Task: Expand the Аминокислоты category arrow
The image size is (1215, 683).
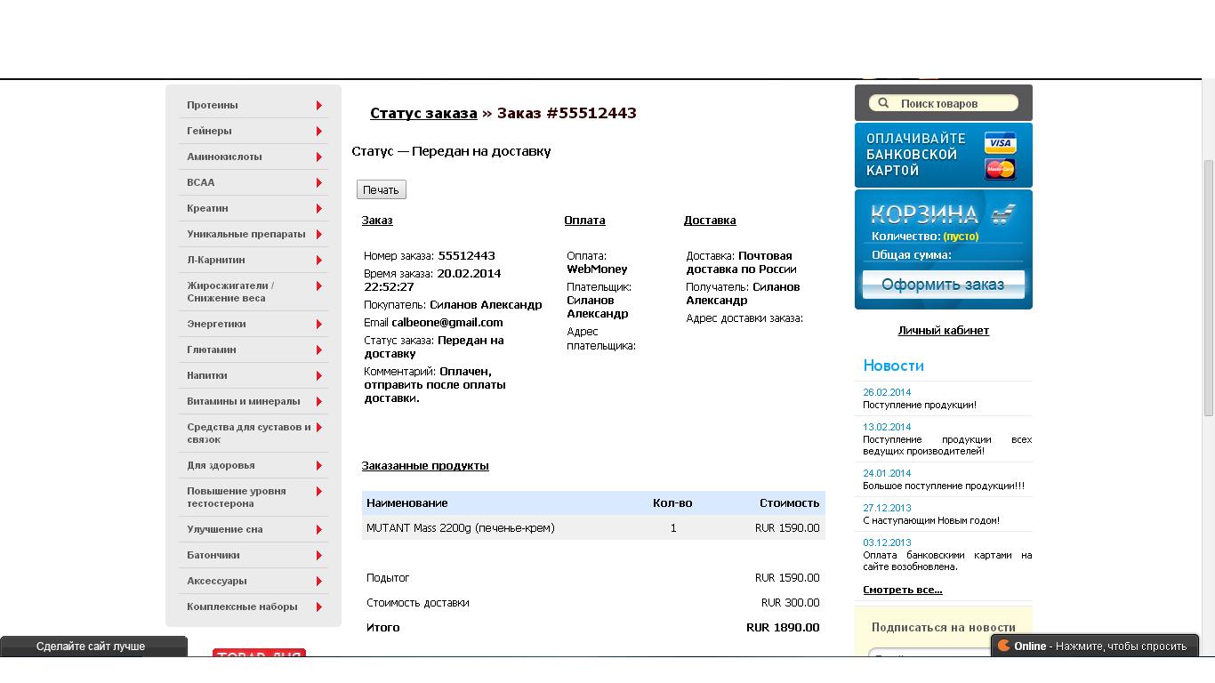Action: pyautogui.click(x=318, y=157)
